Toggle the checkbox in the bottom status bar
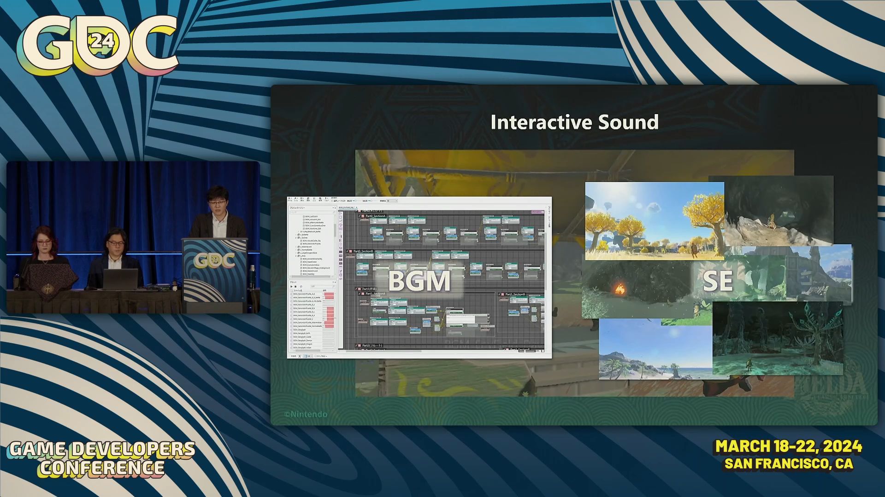The width and height of the screenshot is (885, 497). 316,356
